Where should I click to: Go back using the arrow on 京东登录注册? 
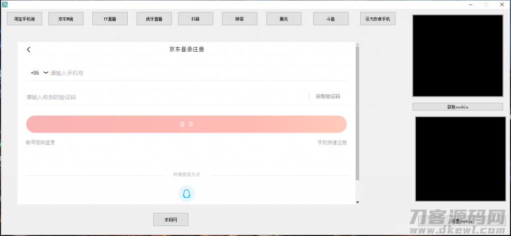(x=28, y=49)
